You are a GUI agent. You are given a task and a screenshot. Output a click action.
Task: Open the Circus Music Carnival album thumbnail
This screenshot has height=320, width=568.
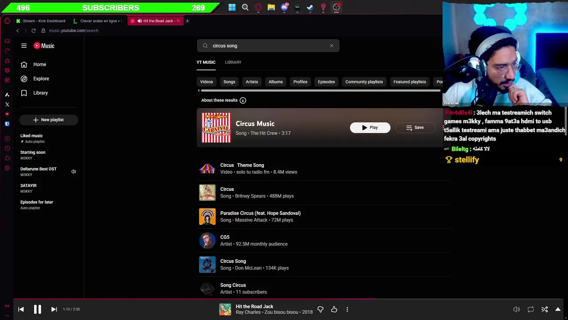tap(216, 128)
